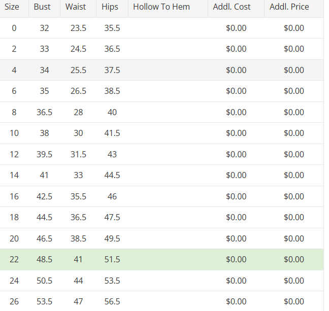Click bust value 36.5 for size 8
The image size is (329, 311).
click(44, 113)
